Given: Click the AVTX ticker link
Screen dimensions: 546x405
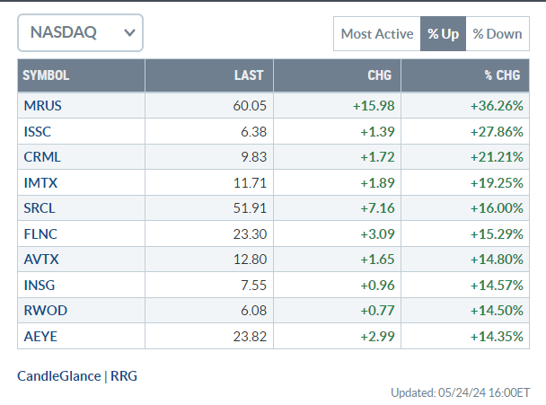Looking at the screenshot, I should [40, 261].
